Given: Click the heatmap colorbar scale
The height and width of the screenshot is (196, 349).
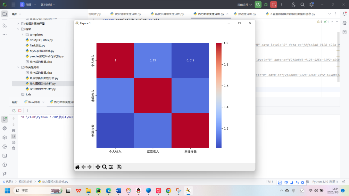Looking at the screenshot, I should (219, 95).
